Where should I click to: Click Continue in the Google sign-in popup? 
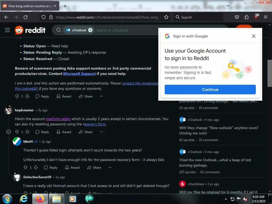coord(210,90)
